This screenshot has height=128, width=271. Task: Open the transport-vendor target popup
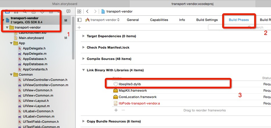[102, 20]
